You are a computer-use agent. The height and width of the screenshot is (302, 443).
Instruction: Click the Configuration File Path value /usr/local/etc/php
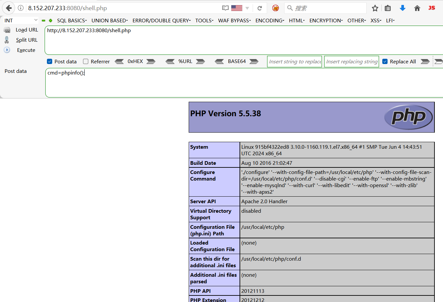[263, 227]
